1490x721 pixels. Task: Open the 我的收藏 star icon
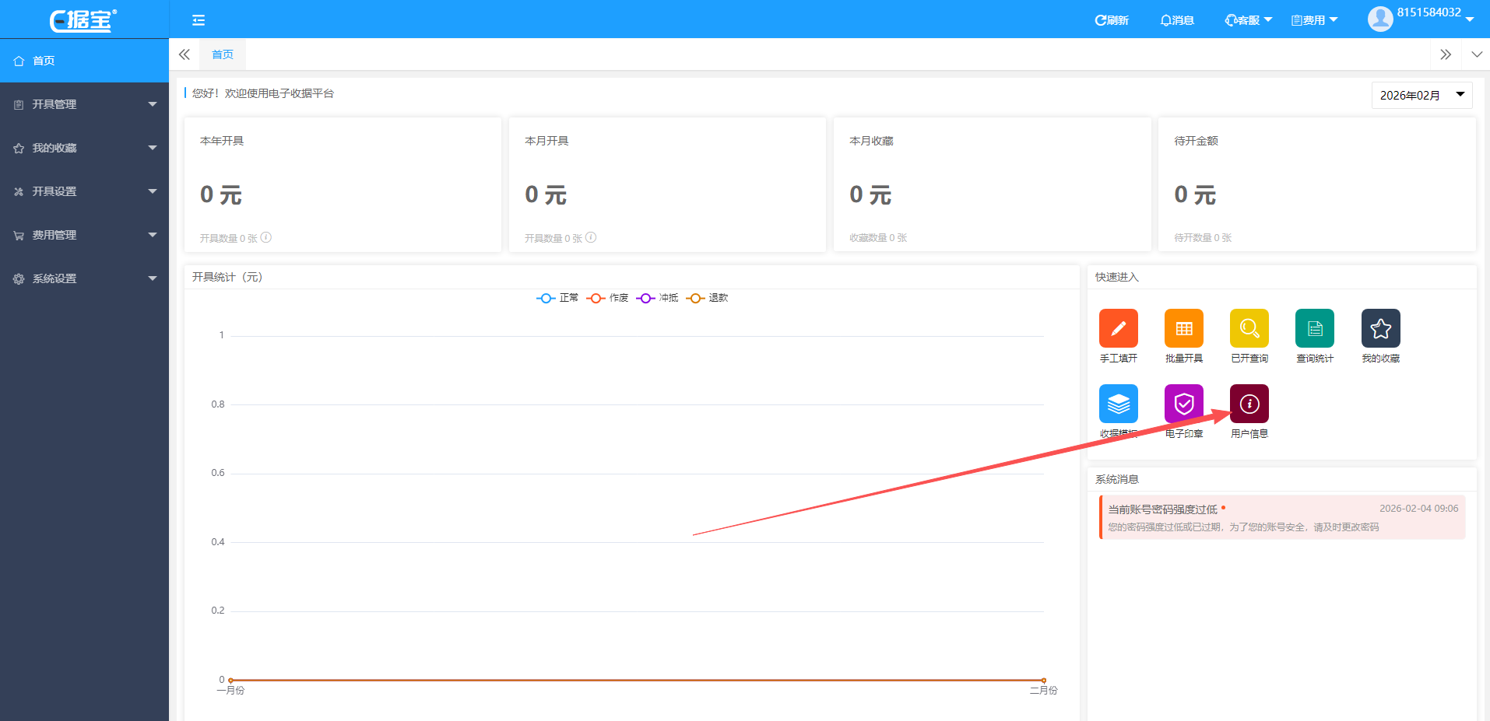pyautogui.click(x=1380, y=328)
